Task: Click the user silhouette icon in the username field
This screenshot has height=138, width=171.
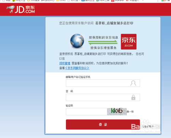Action: (133, 83)
